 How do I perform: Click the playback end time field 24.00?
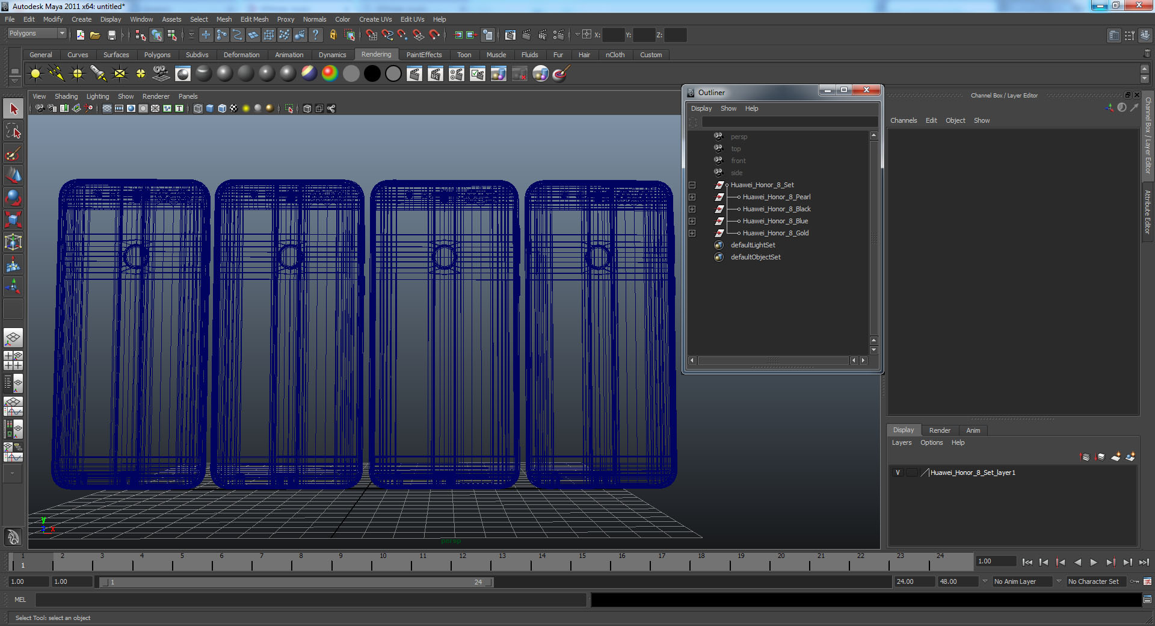coord(914,581)
